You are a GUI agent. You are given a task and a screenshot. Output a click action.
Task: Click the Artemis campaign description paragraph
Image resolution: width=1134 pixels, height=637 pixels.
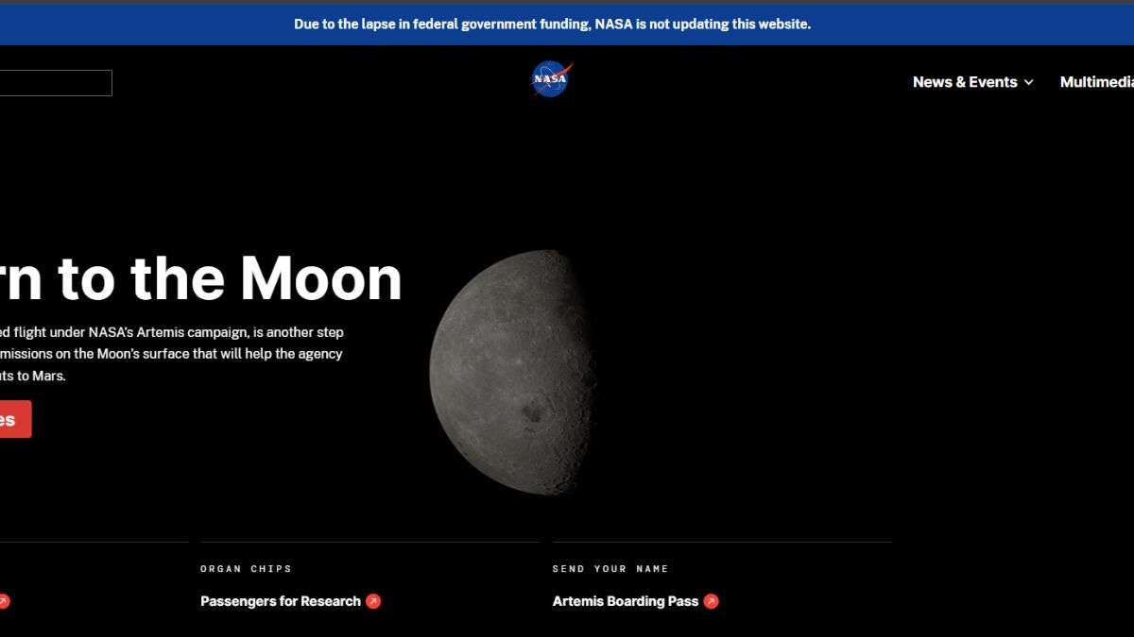[x=171, y=354]
